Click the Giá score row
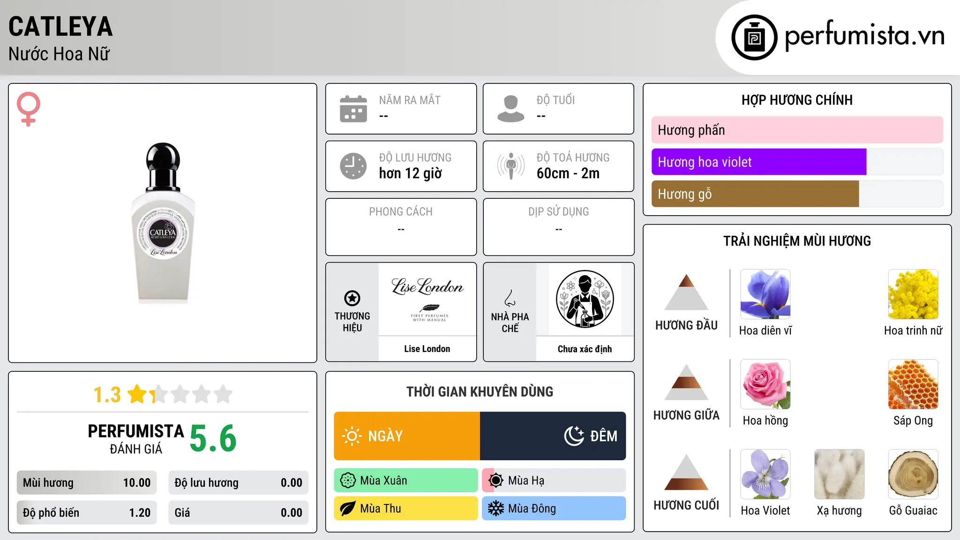 [x=239, y=513]
